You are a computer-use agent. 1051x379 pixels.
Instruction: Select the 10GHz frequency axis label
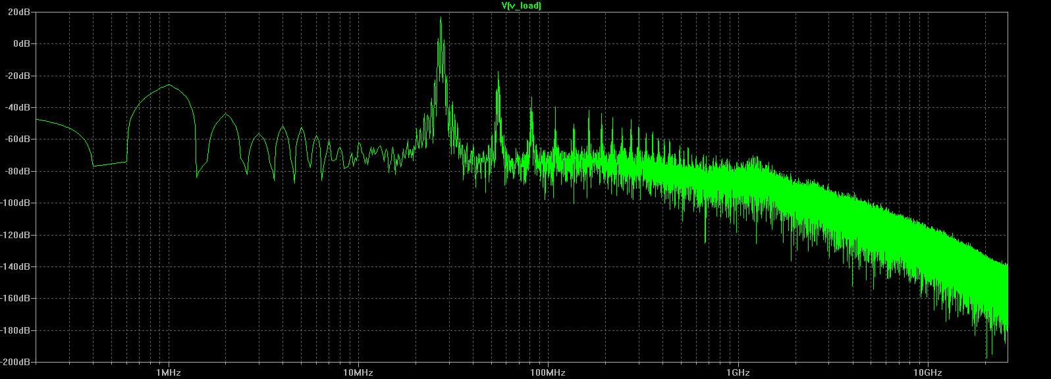point(928,372)
